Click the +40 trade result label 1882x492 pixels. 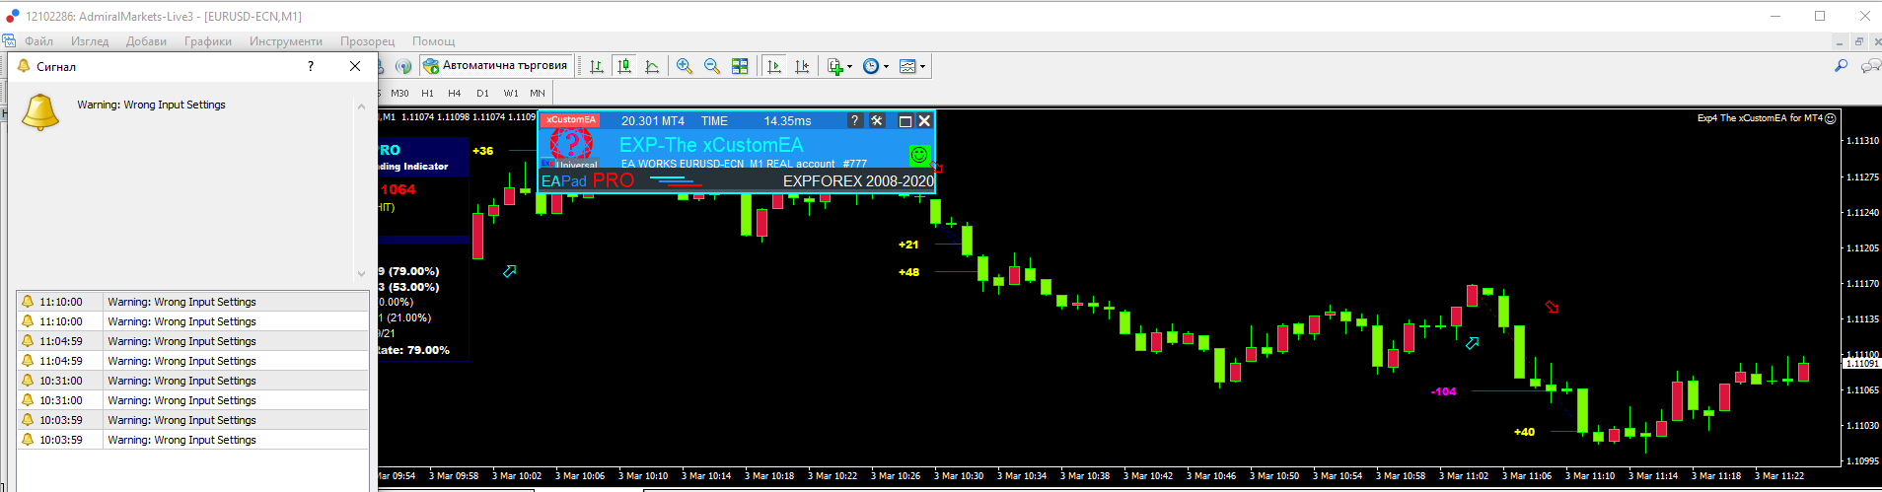[x=1524, y=432]
